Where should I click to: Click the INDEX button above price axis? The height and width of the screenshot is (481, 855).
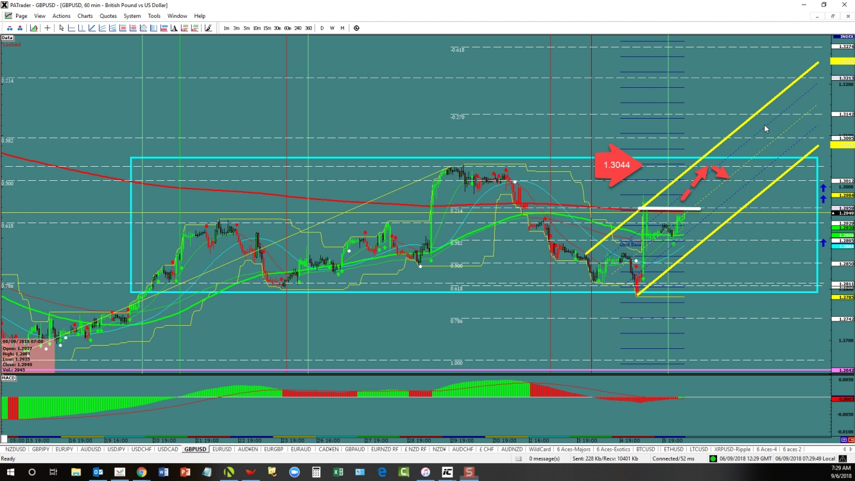pos(842,37)
